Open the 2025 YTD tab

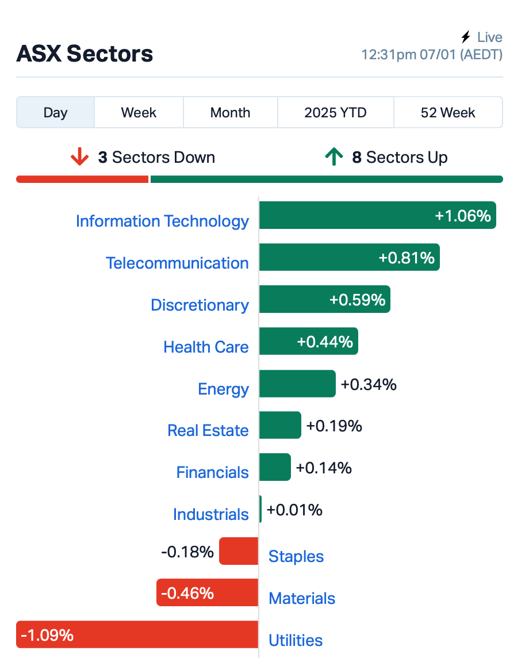pos(336,113)
